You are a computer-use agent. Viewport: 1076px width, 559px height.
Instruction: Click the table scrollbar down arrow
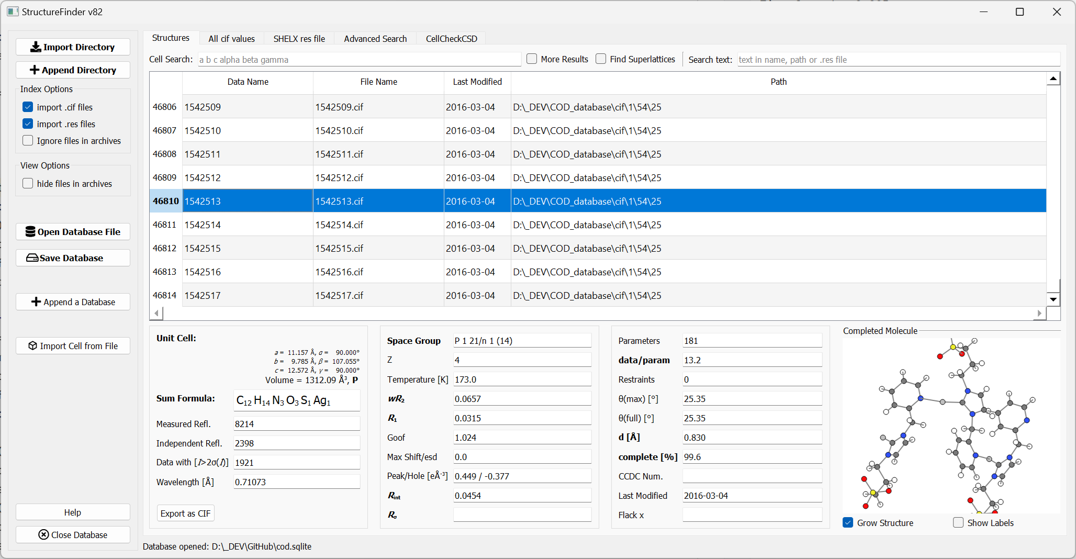(x=1053, y=300)
